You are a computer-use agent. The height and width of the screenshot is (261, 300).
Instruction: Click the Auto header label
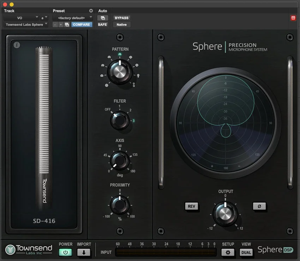point(103,11)
